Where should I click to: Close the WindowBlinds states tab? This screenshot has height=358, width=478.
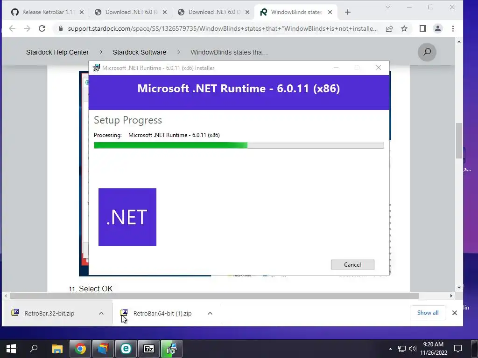coord(330,12)
